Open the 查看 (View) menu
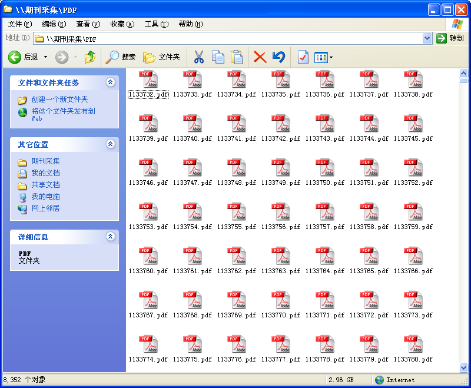 coord(88,24)
